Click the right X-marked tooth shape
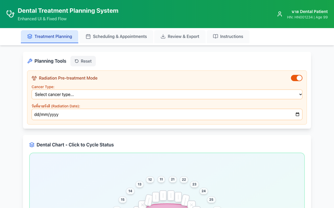The height and width of the screenshot is (208, 334). [x=192, y=204]
